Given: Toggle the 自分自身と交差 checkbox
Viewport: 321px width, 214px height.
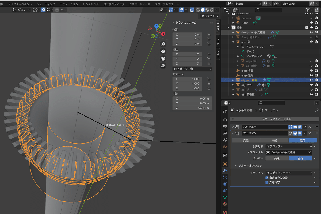Looking at the screenshot, I should click(x=267, y=178).
